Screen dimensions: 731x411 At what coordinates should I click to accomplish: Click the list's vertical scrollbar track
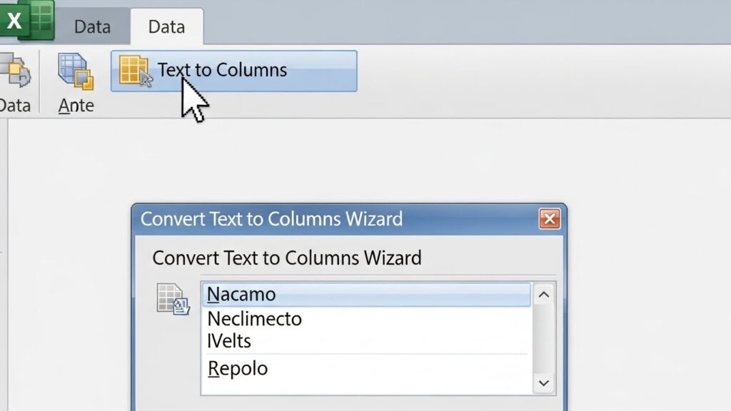pyautogui.click(x=543, y=339)
